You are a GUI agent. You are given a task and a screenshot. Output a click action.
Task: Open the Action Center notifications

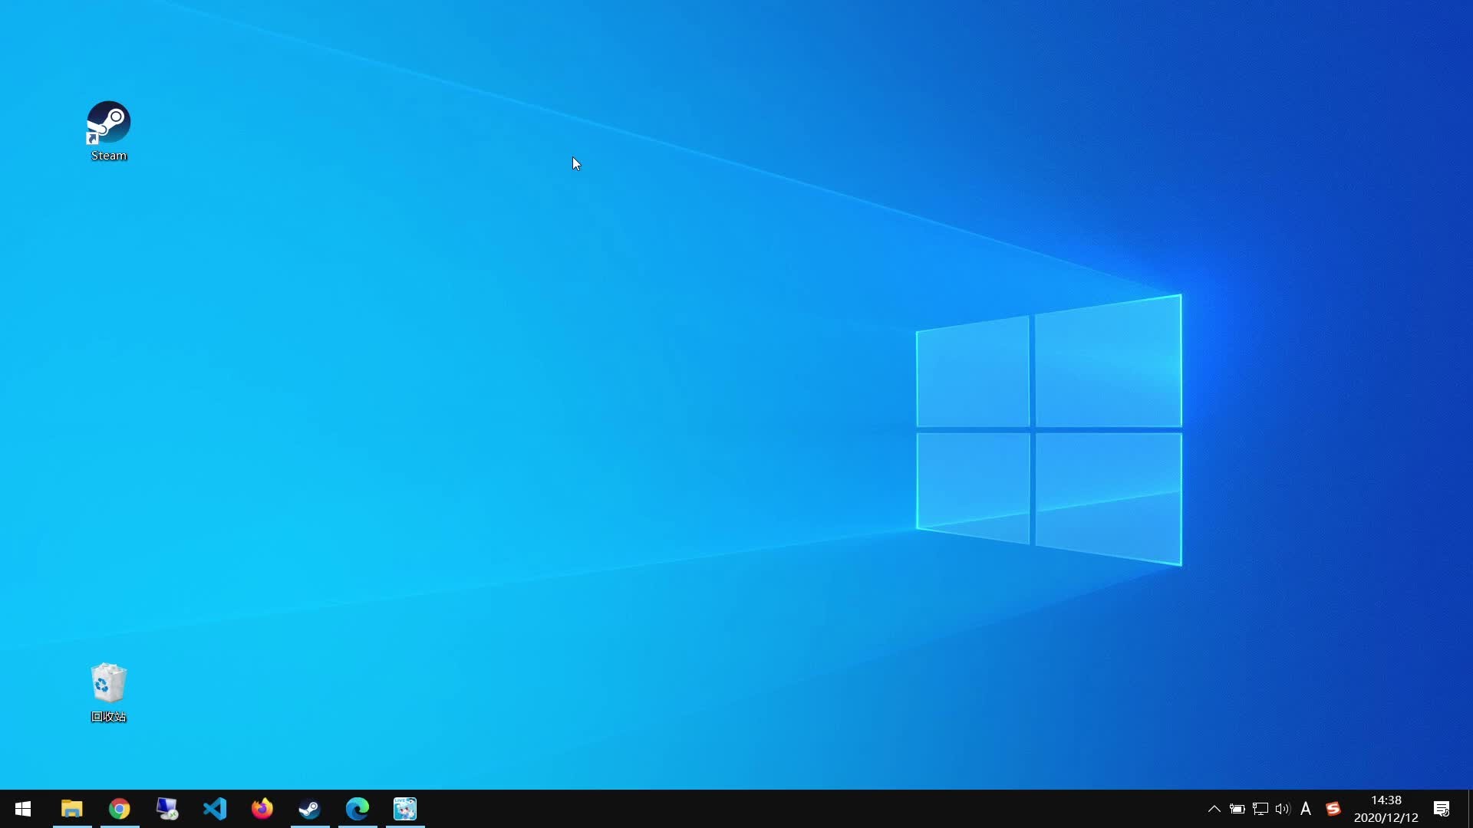[x=1442, y=809]
